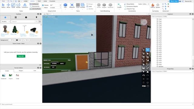The width and height of the screenshot is (194, 109).
Task: Select the F3X Rotate tool
Action: pyautogui.click(x=143, y=53)
